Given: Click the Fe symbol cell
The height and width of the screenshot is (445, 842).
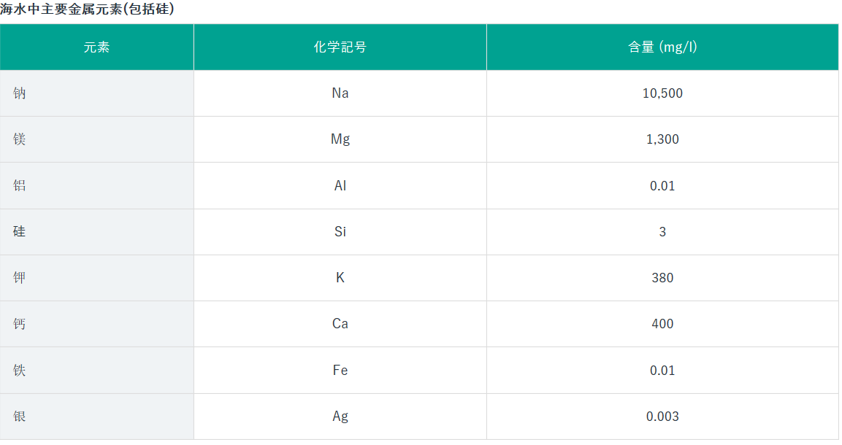Looking at the screenshot, I should point(340,371).
